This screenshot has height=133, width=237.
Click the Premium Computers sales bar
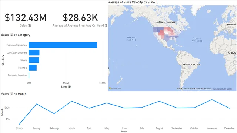point(63,45)
